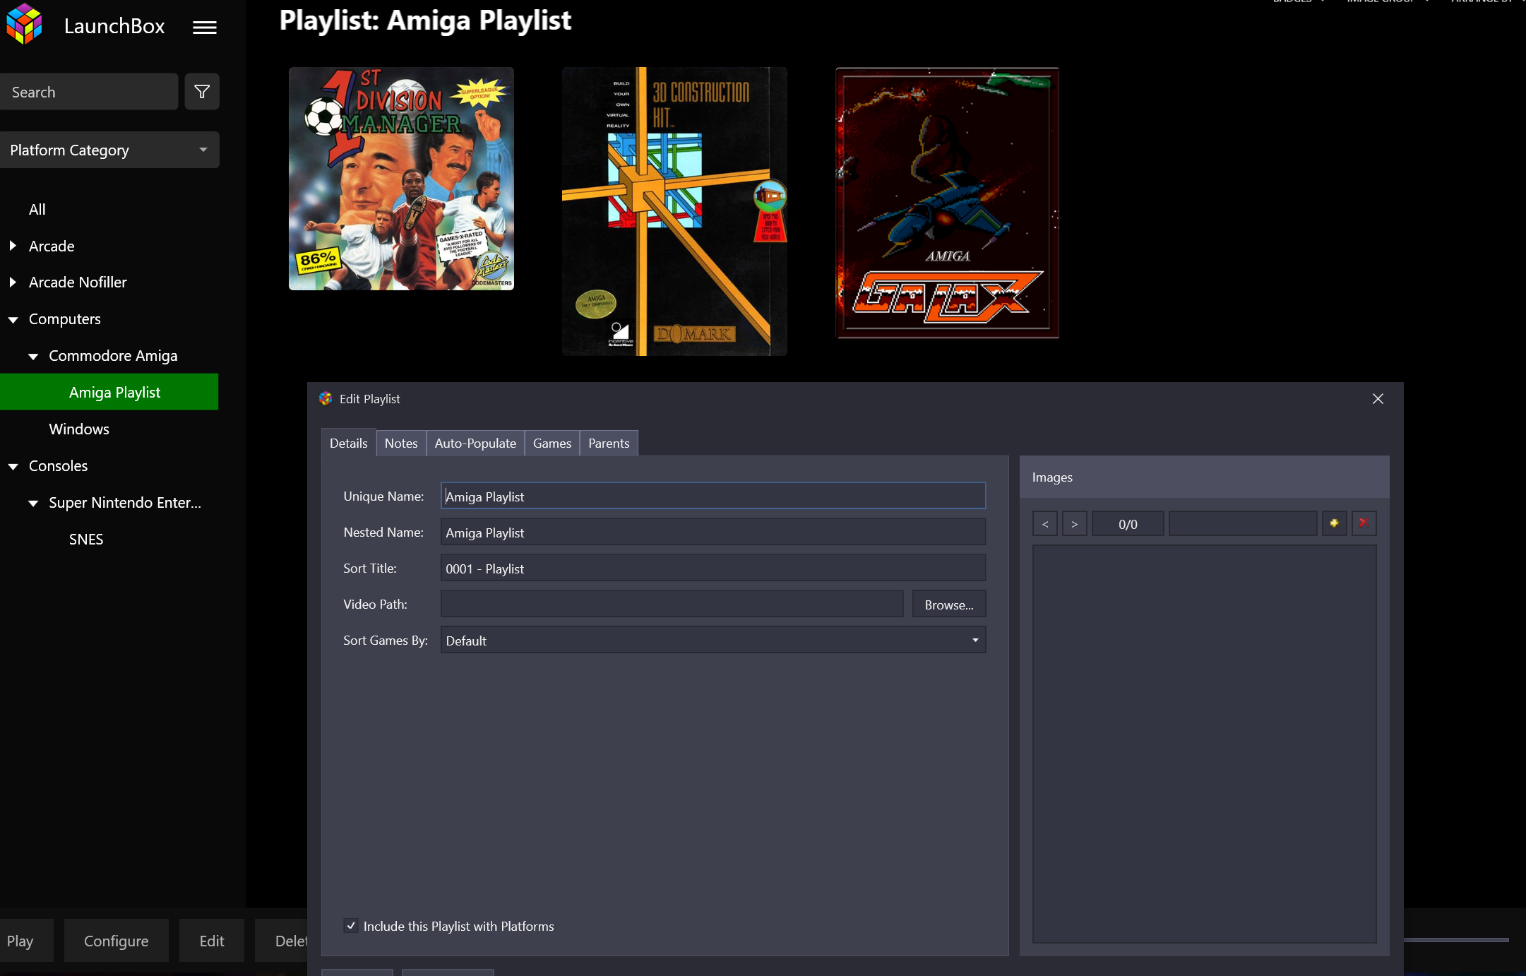This screenshot has height=976, width=1526.
Task: Select Galax Amiga game cover
Action: point(948,203)
